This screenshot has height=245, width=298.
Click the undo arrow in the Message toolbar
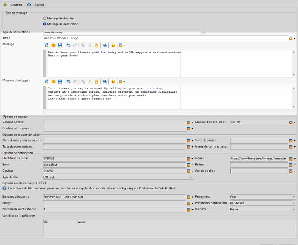(x=68, y=46)
